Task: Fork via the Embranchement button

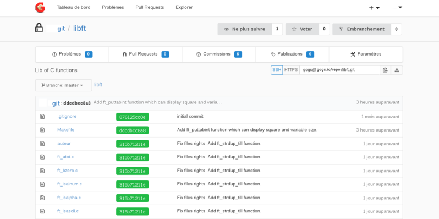Action: tap(362, 29)
